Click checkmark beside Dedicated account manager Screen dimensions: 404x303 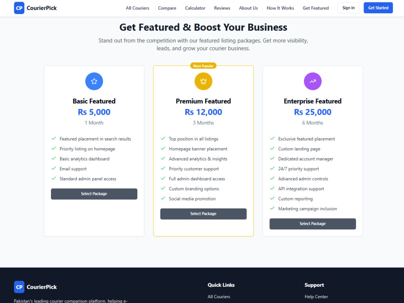point(272,158)
